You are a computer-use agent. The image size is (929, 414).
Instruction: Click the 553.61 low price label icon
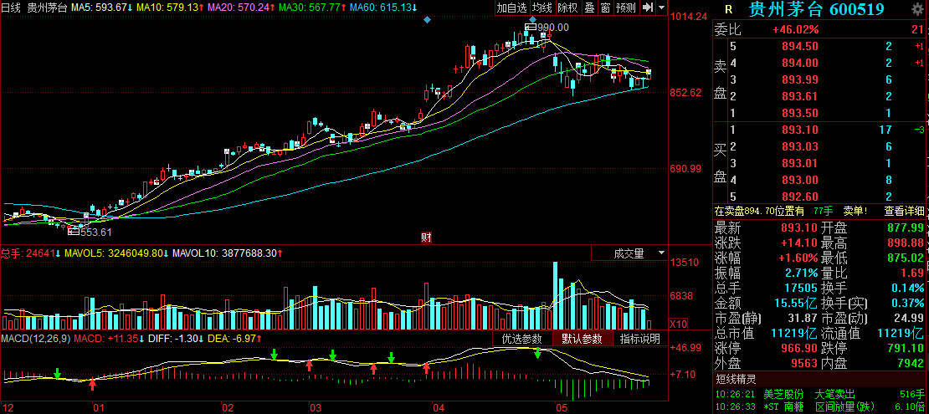pyautogui.click(x=74, y=232)
